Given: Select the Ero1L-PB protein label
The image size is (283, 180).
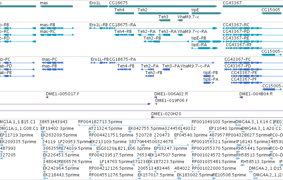Looking at the screenshot, I should click(x=100, y=59).
